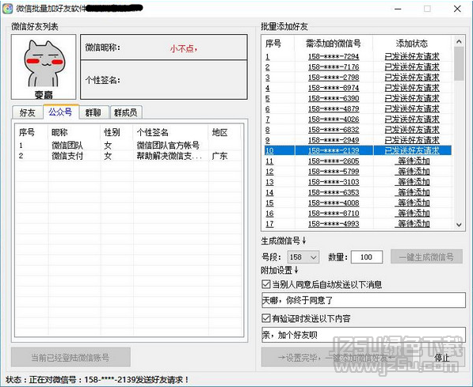Click 微信团队官方帐号 signature cell
Viewport: 473px width, 387px height.
(168, 146)
